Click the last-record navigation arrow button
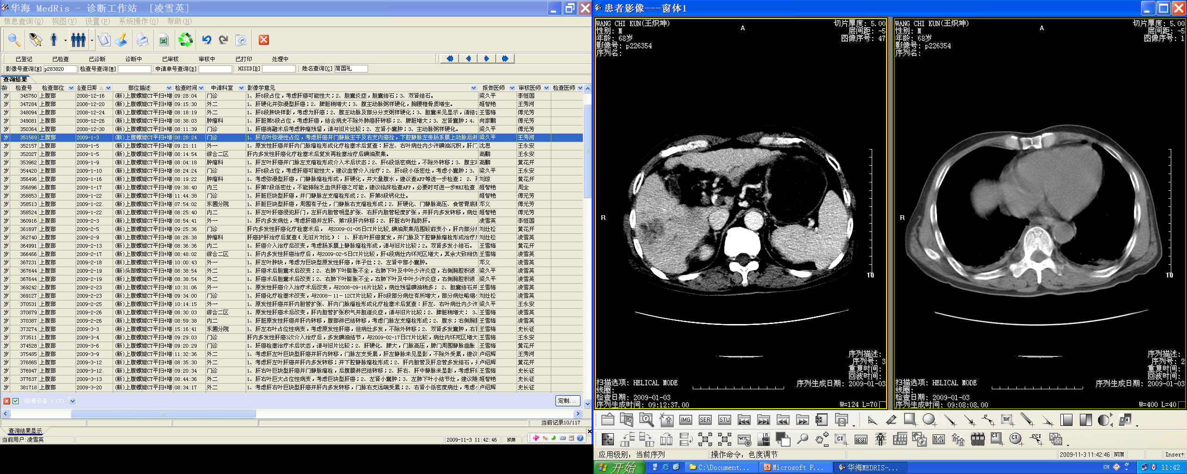1187x474 pixels. 505,59
